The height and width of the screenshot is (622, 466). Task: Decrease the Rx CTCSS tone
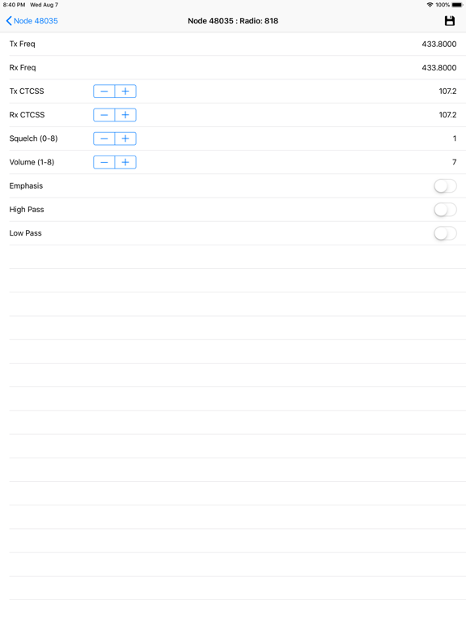(x=104, y=115)
